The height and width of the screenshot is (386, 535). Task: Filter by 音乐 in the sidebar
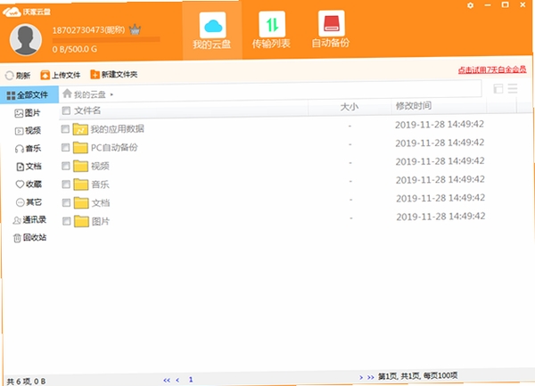pos(28,148)
